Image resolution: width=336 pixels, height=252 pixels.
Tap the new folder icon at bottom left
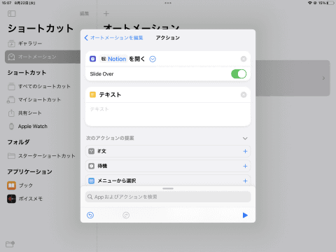click(x=10, y=244)
